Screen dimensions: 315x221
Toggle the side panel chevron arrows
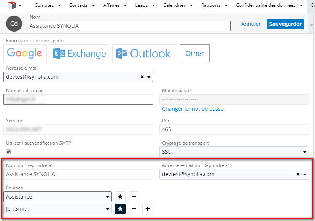(311, 25)
